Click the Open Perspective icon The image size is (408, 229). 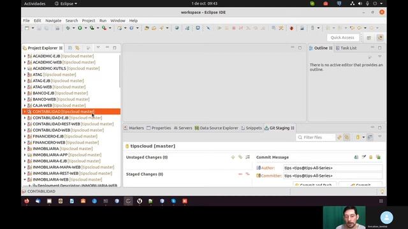(369, 38)
